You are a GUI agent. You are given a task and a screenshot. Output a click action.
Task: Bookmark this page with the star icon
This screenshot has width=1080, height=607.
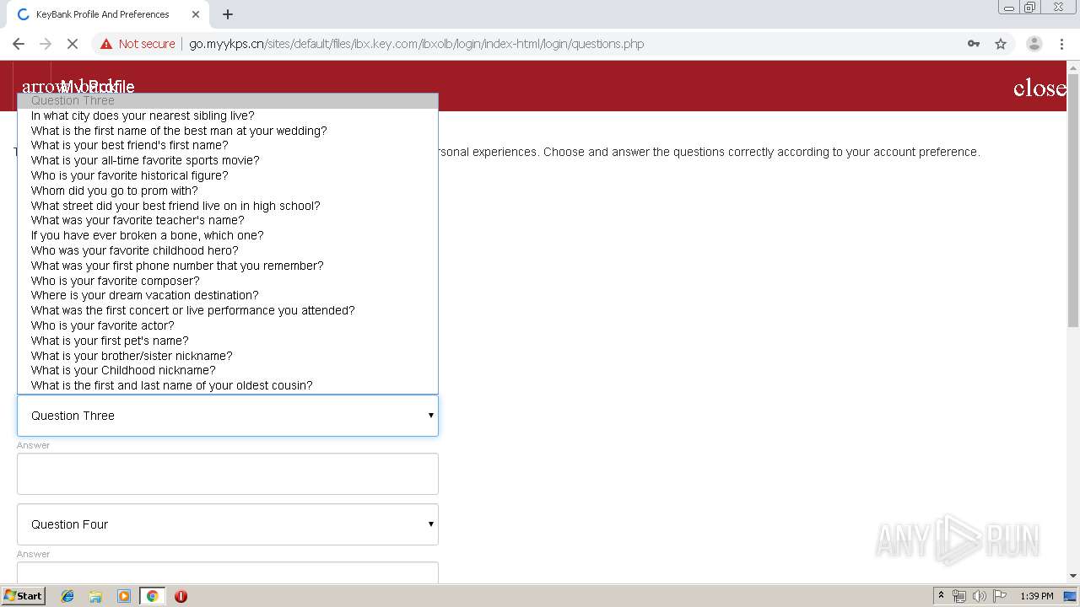(x=1001, y=44)
